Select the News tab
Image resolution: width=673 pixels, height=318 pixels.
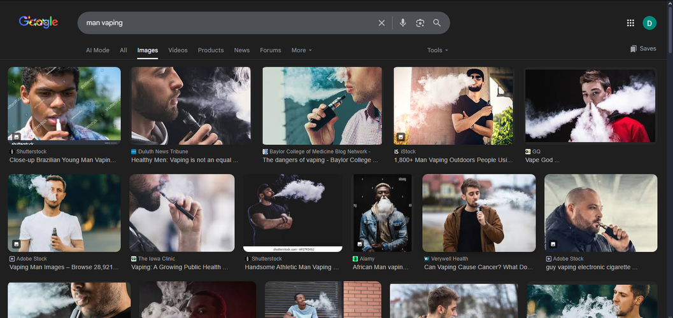tap(241, 50)
